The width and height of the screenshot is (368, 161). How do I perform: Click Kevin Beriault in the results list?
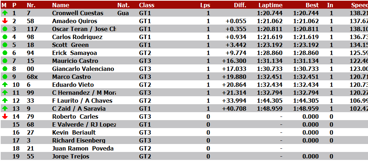click(74, 132)
